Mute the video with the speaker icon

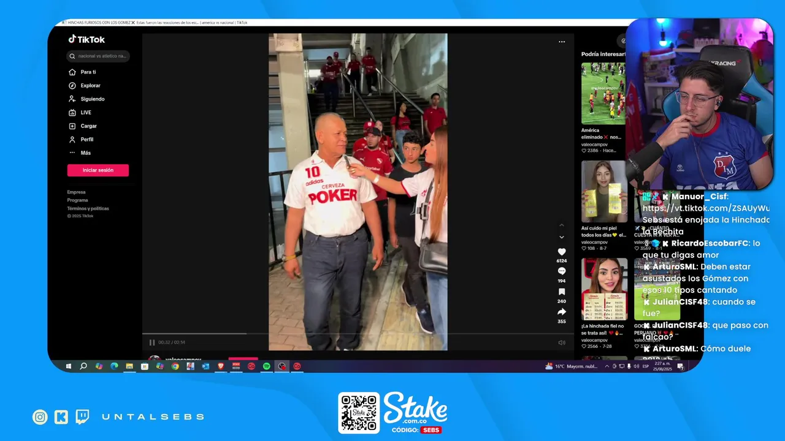[562, 342]
